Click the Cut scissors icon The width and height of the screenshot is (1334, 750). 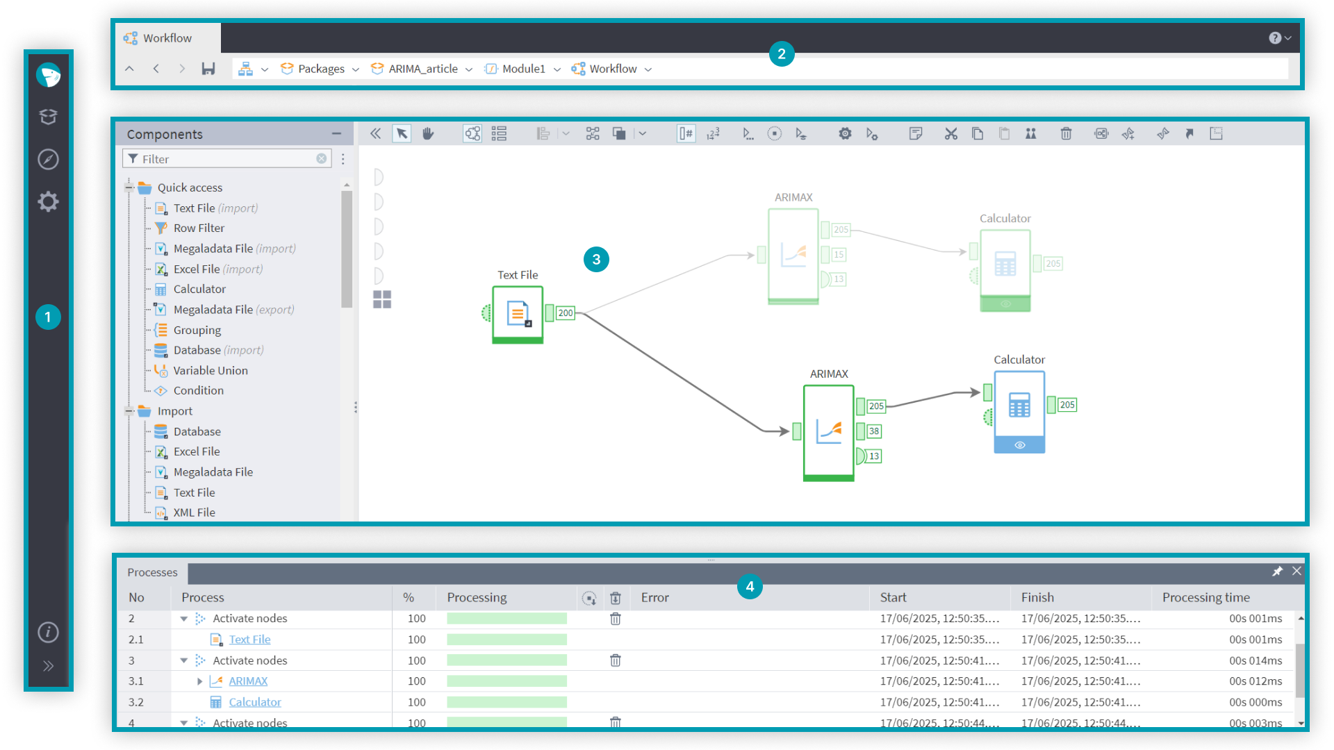951,133
